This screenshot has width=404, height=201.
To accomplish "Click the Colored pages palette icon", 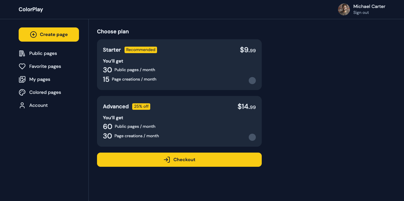I will (22, 92).
